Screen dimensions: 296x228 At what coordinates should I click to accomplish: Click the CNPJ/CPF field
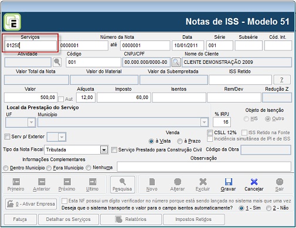point(147,62)
